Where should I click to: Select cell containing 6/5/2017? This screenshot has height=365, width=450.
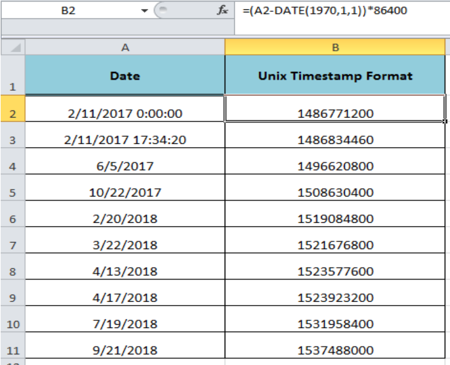click(x=125, y=161)
